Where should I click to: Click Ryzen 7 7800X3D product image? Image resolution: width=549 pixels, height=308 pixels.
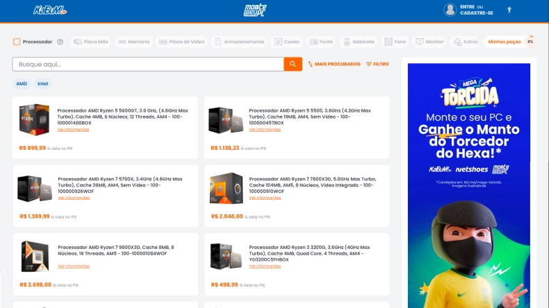(226, 188)
